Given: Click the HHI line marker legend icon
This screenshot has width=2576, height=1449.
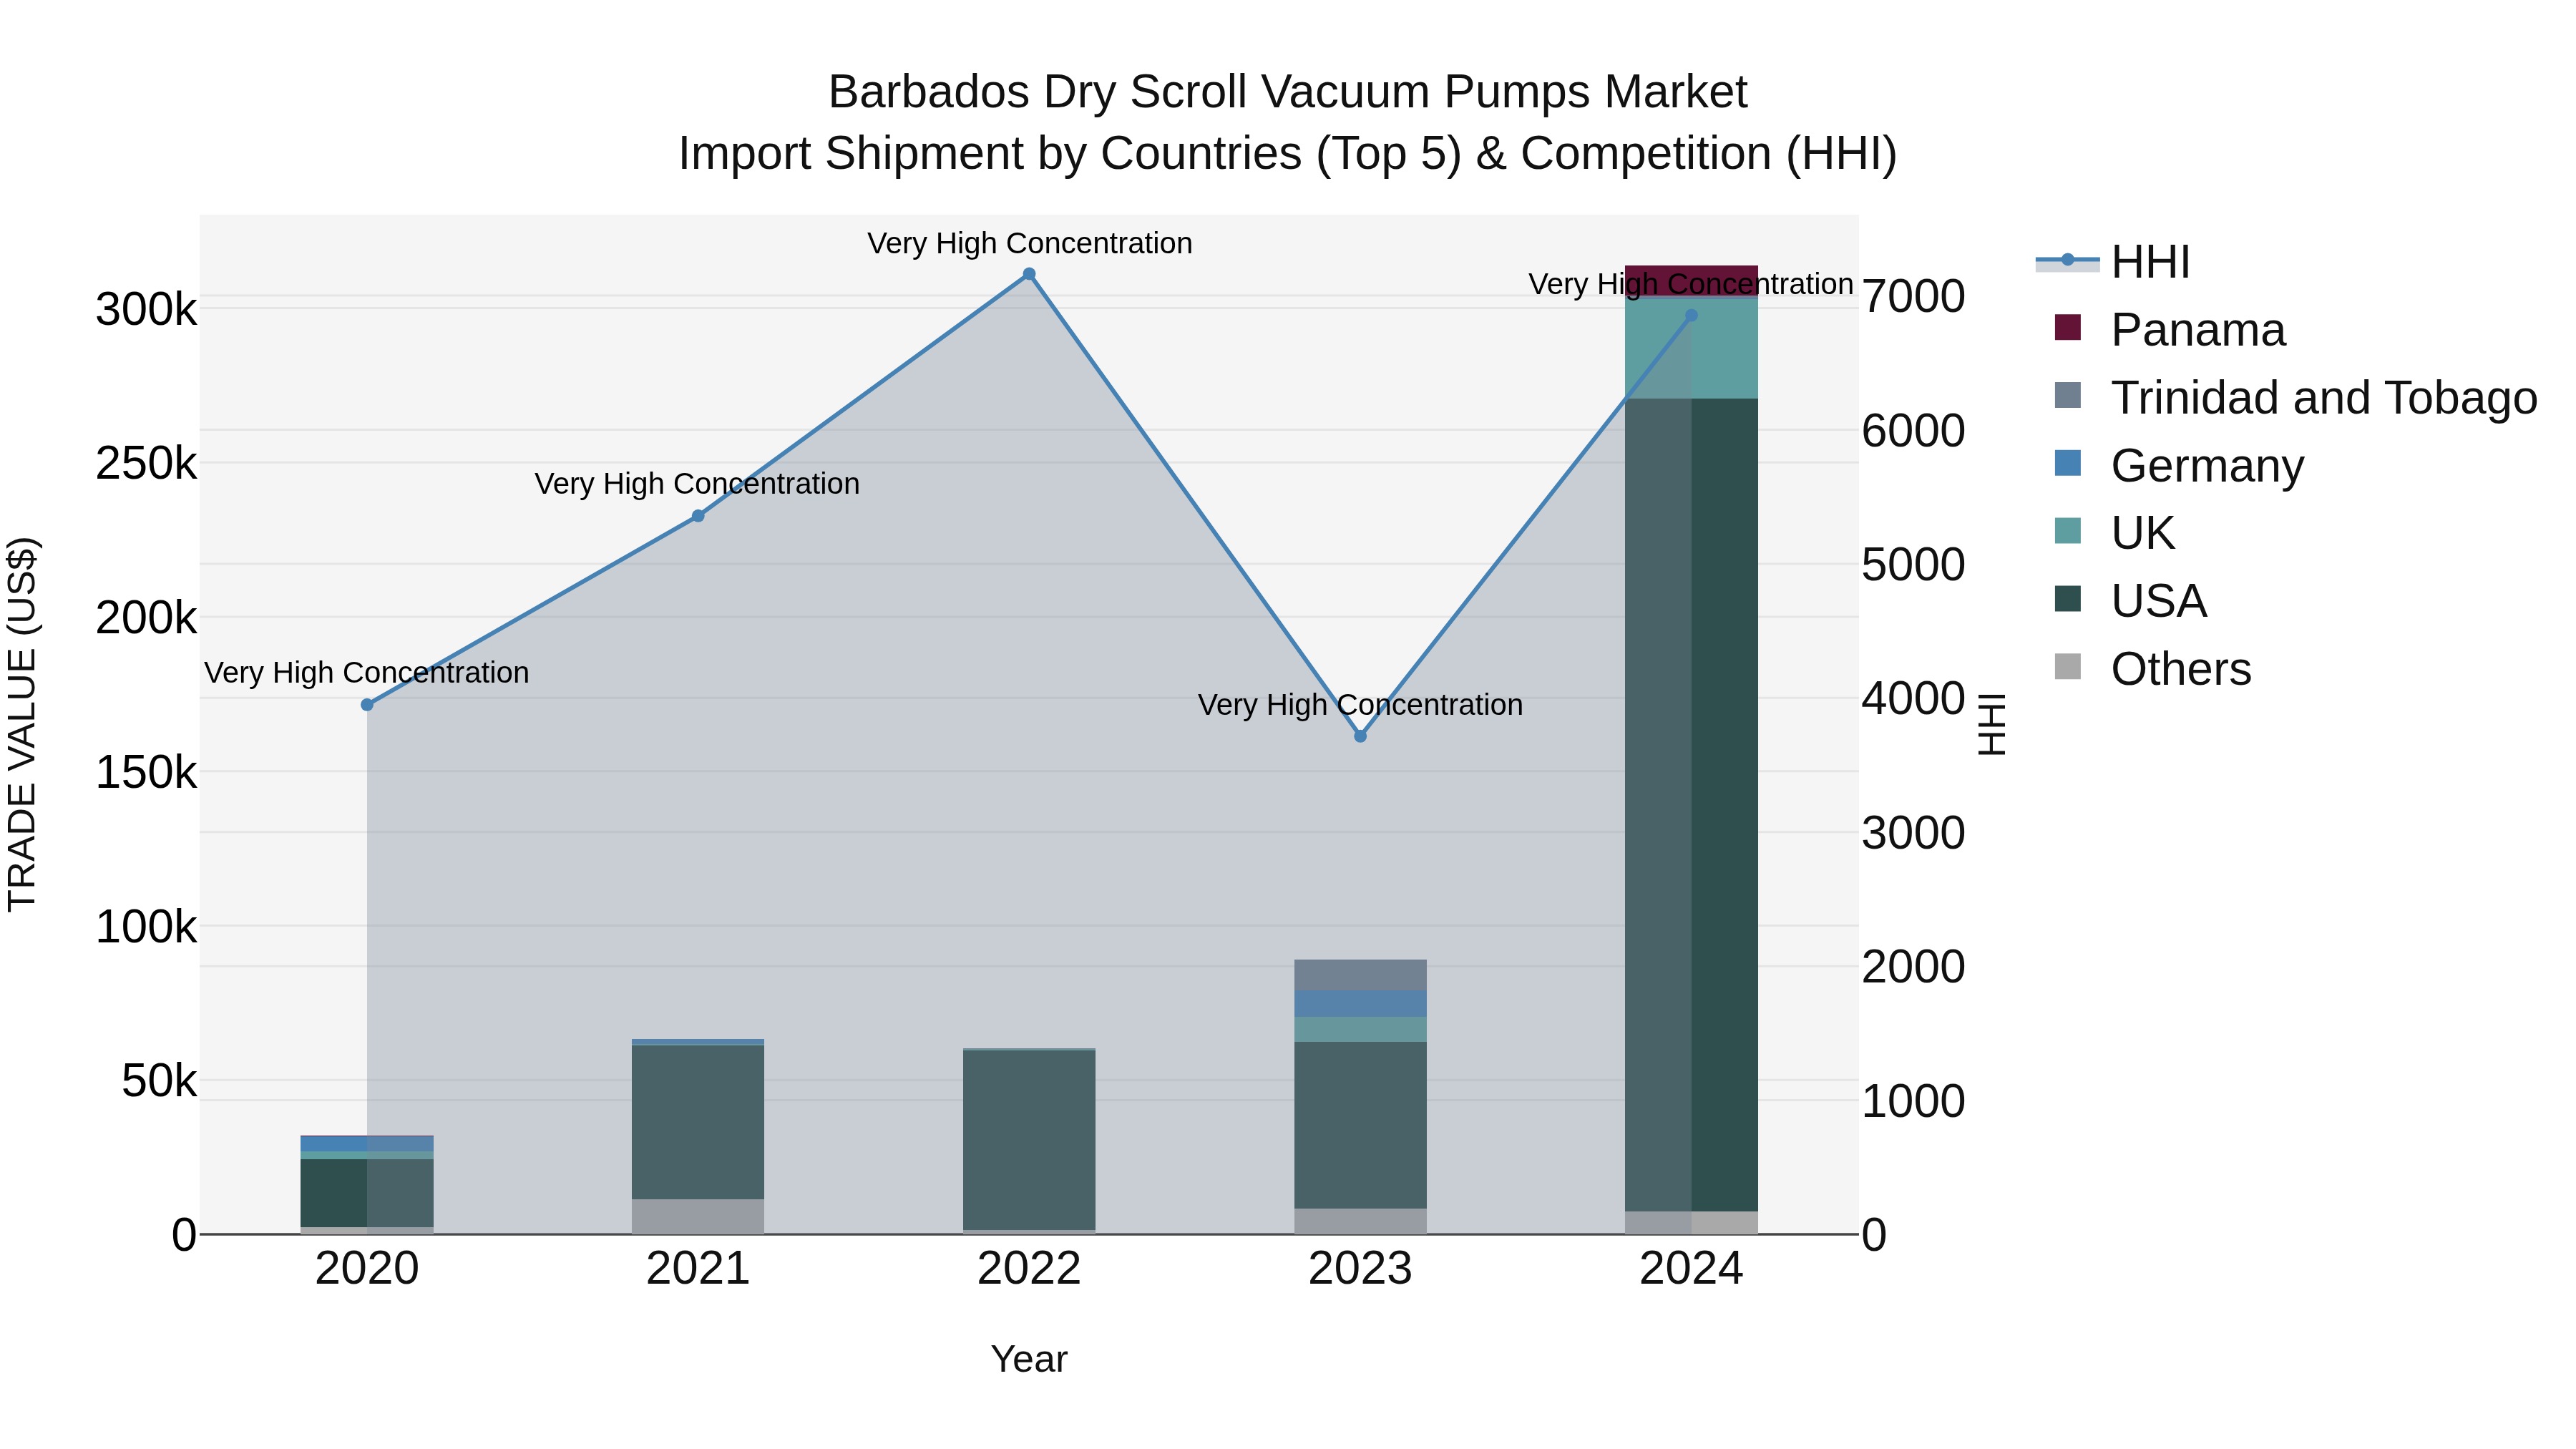Looking at the screenshot, I should [x=2067, y=260].
